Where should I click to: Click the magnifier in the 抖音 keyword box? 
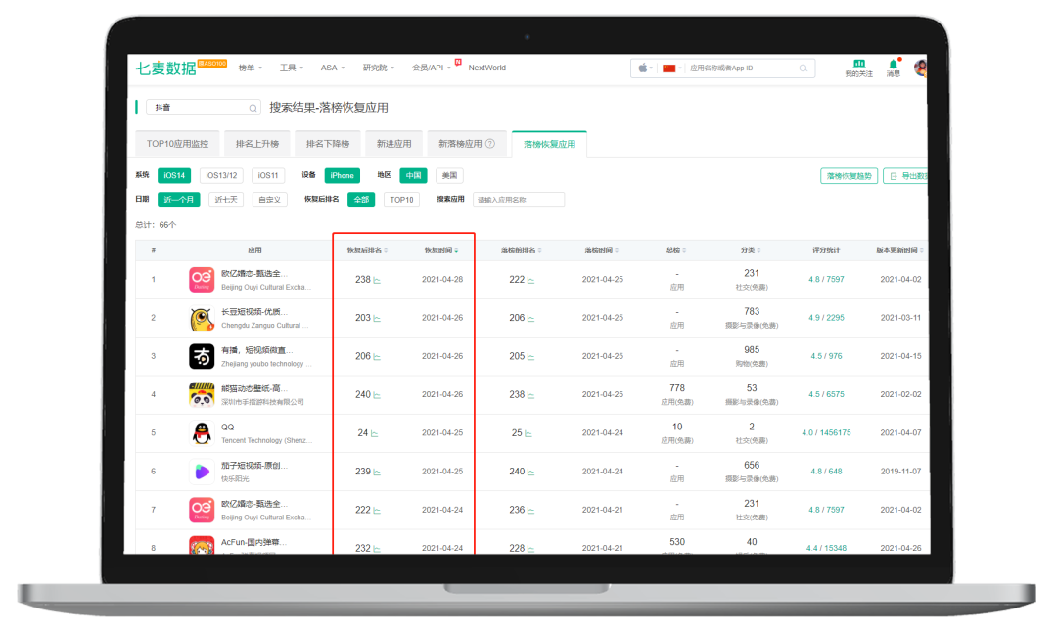pos(253,108)
